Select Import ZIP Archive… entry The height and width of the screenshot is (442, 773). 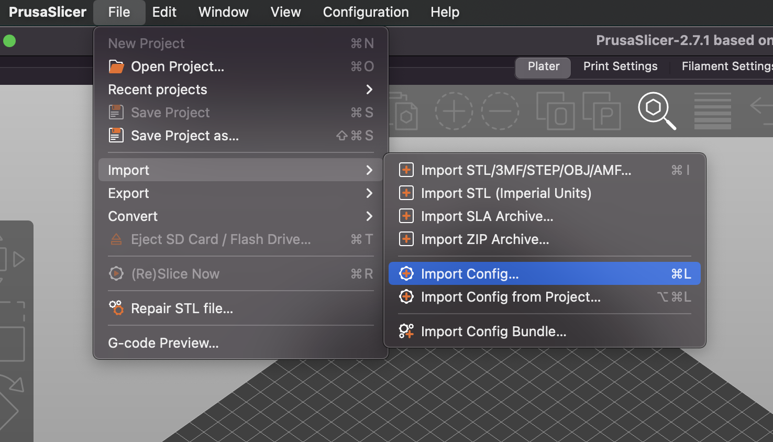pyautogui.click(x=545, y=239)
